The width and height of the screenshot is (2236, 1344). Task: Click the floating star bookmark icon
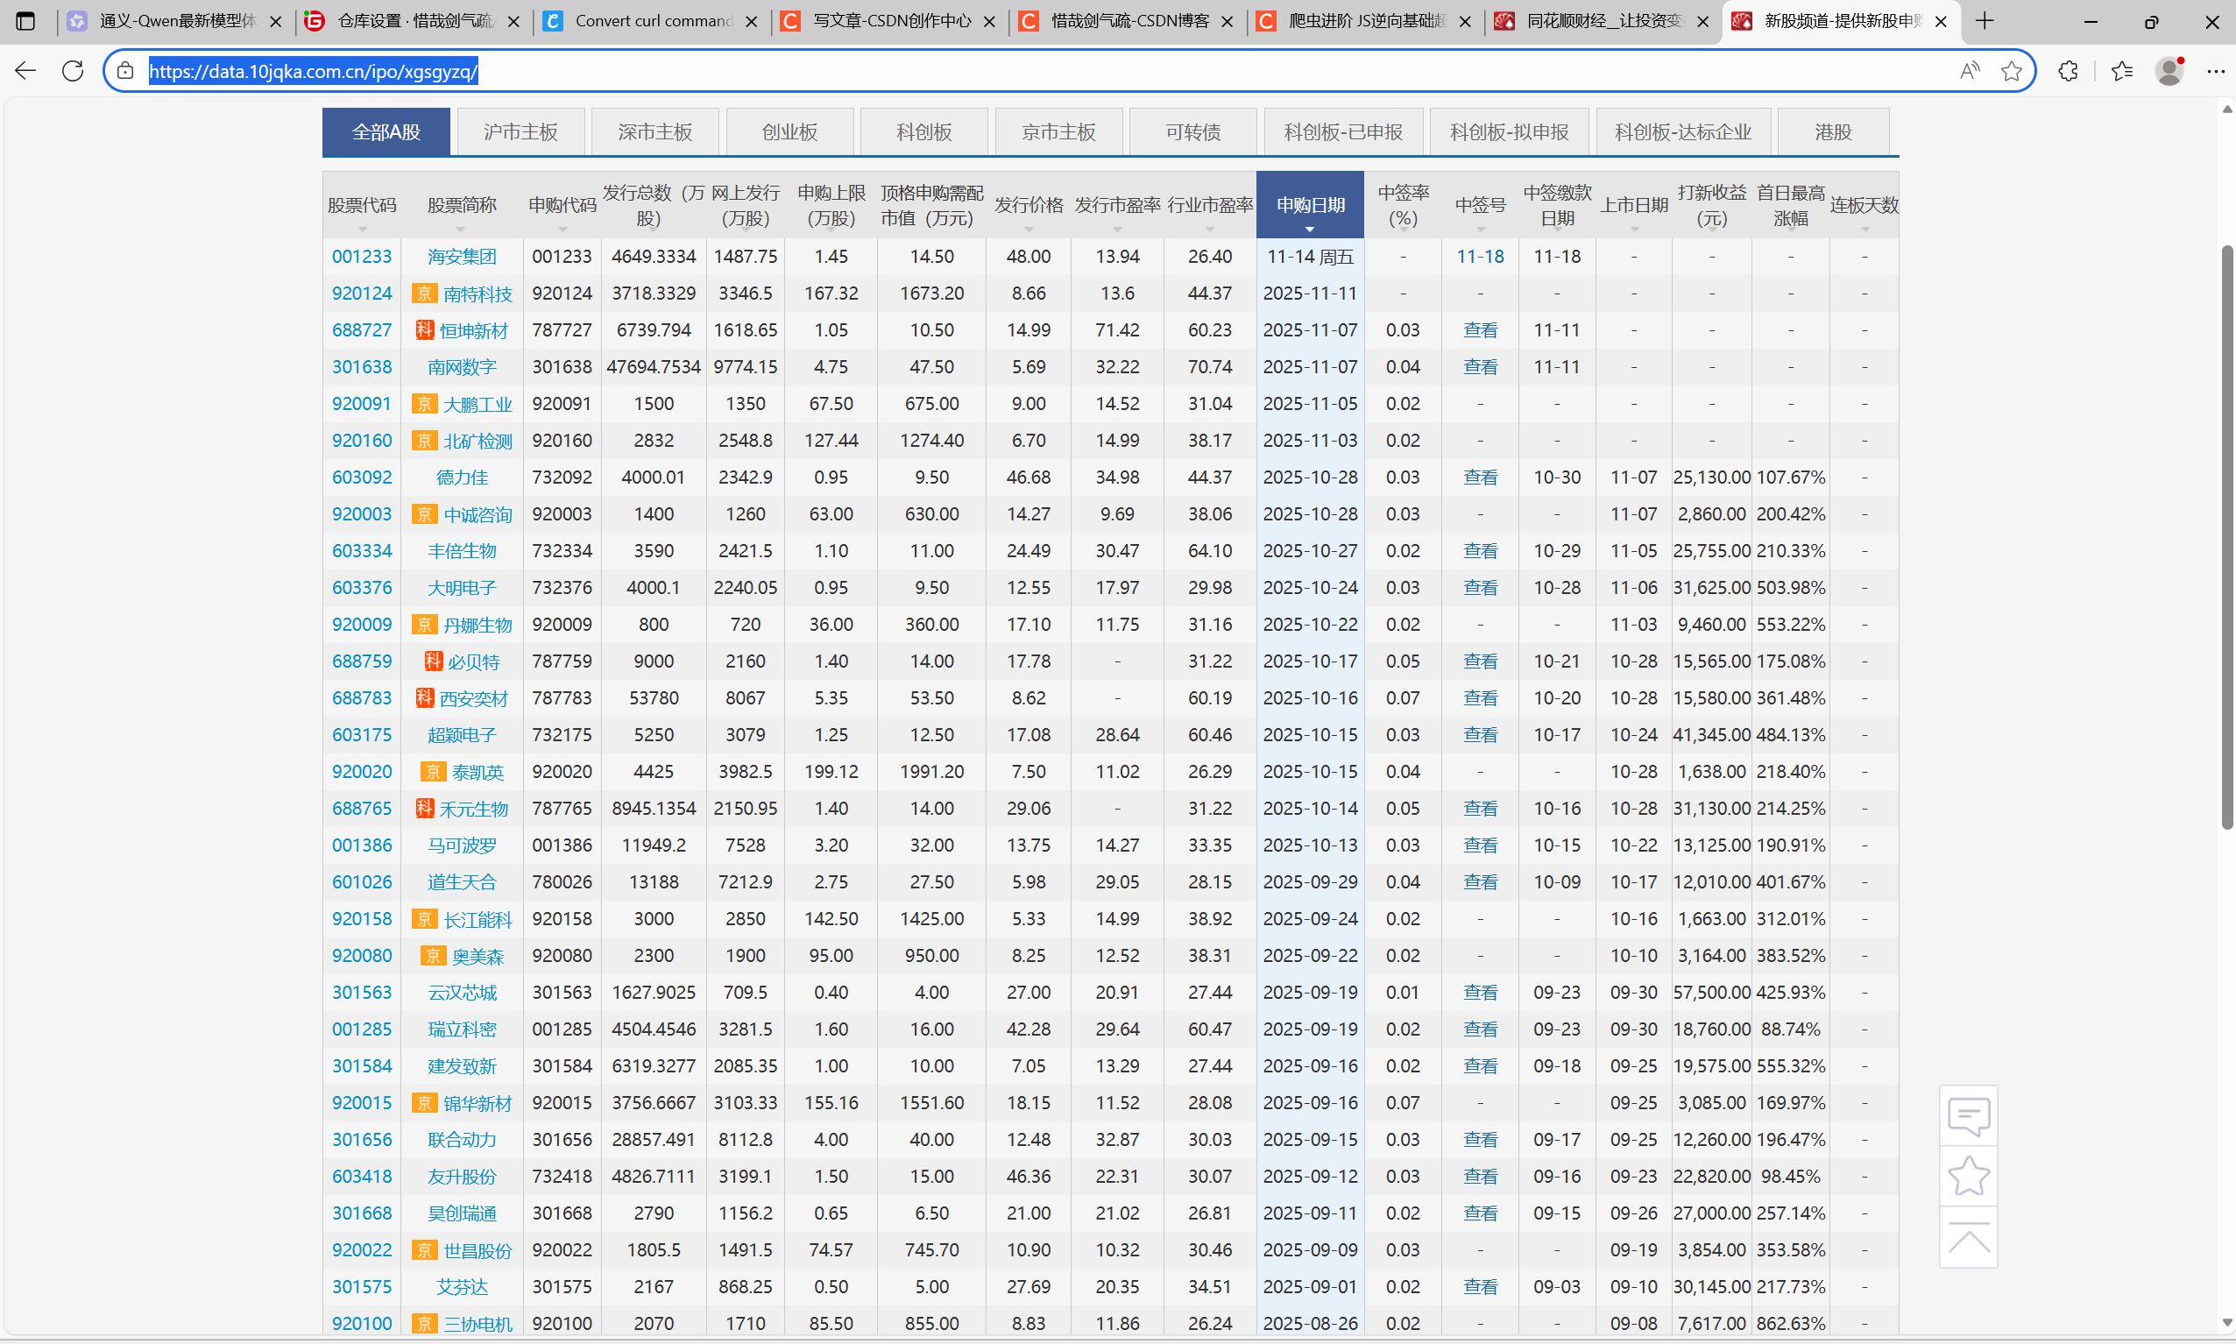tap(1968, 1177)
